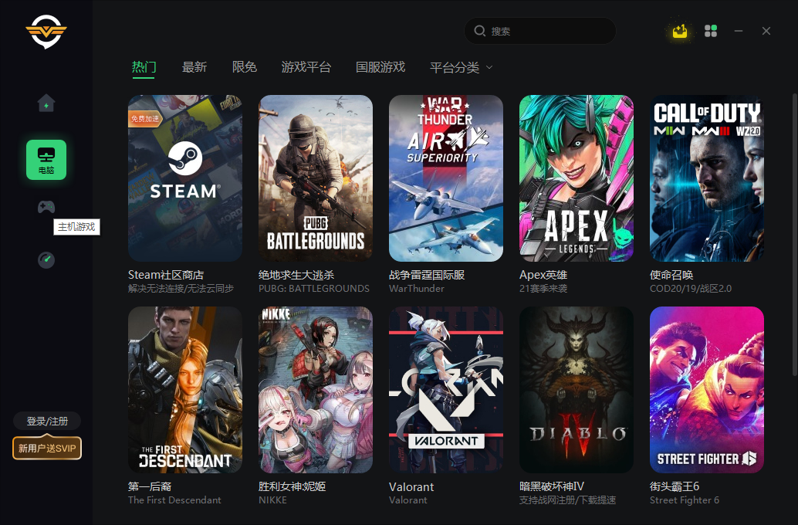Image resolution: width=798 pixels, height=525 pixels.
Task: Select the Valorant cover art
Action: 446,390
